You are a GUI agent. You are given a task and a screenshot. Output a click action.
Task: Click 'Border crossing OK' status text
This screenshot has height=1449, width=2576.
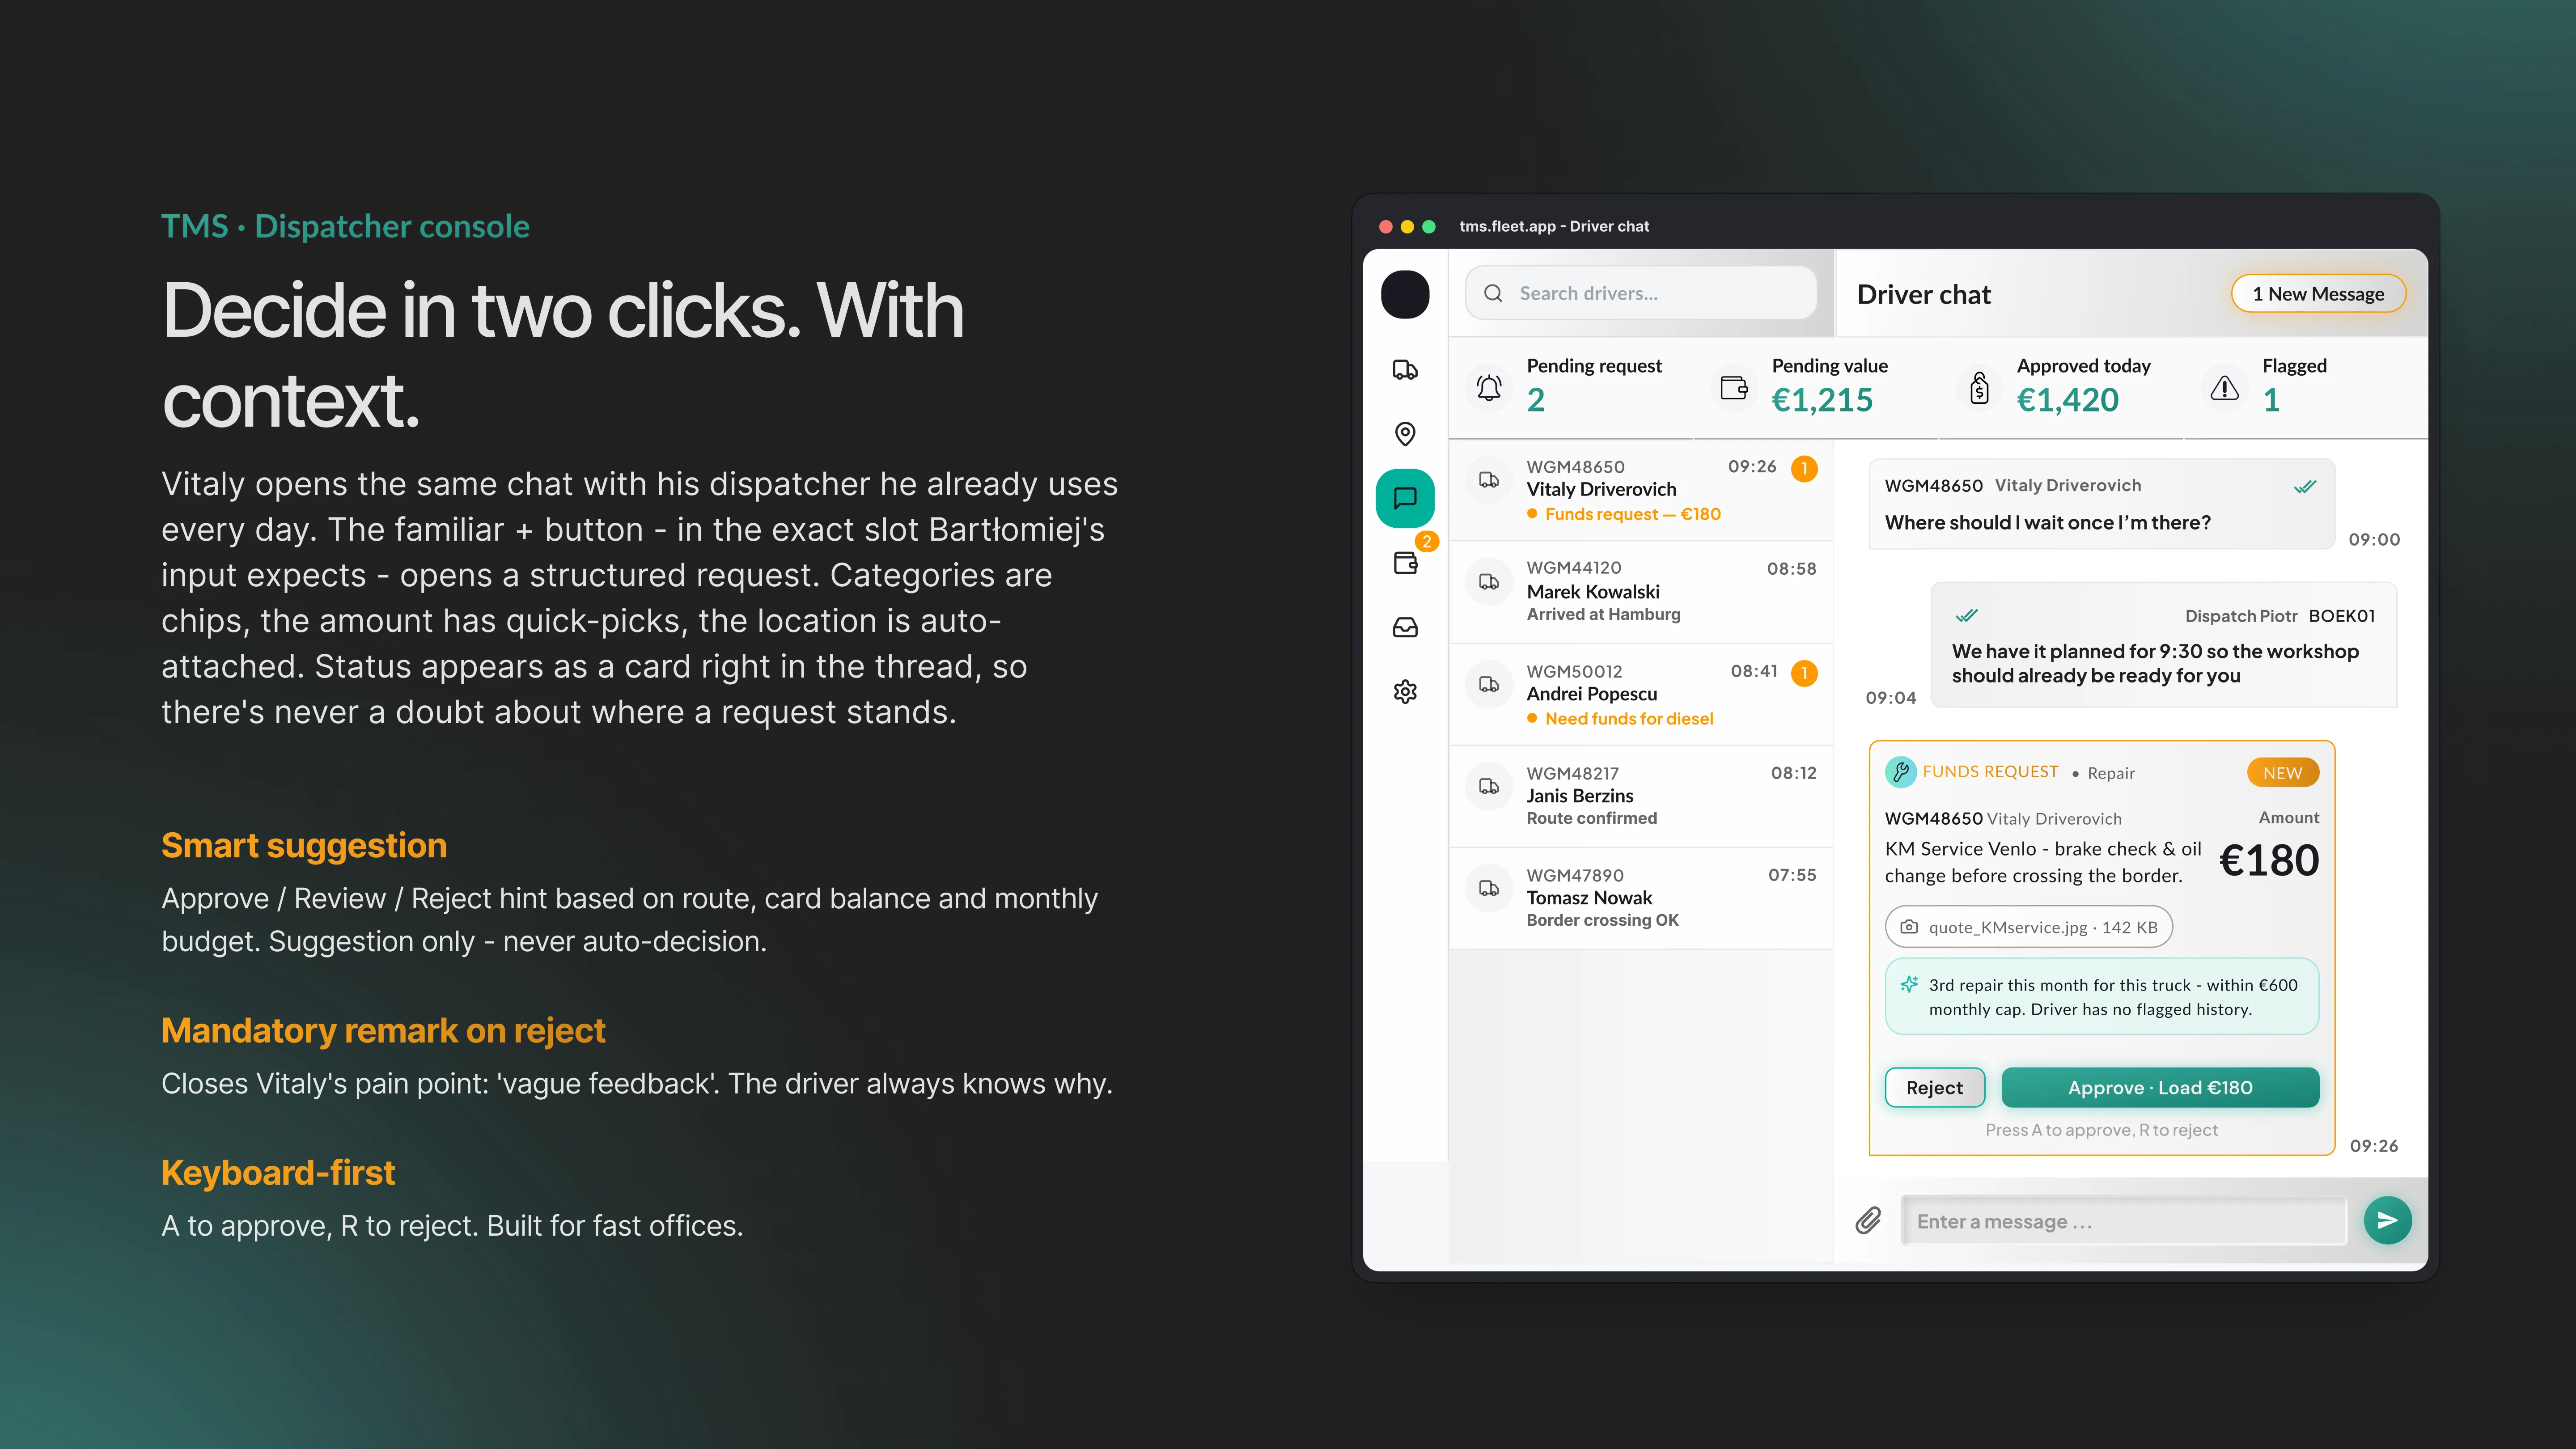(1602, 920)
